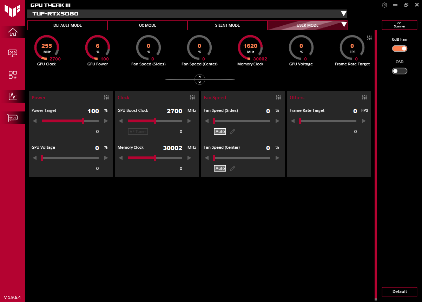422x302 pixels.
Task: Decrease Memory Clock with left arrow
Action: 120,158
